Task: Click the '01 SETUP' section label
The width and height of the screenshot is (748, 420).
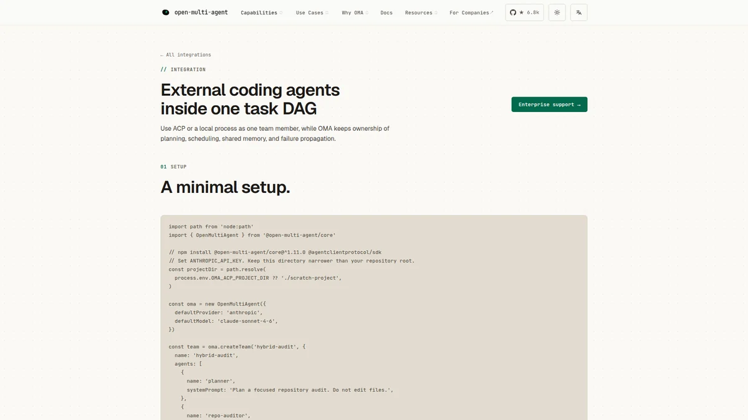Action: point(173,167)
